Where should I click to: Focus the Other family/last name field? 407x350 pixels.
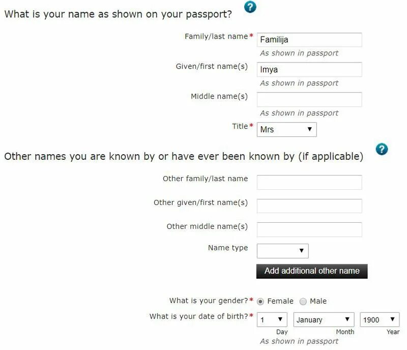(x=309, y=182)
